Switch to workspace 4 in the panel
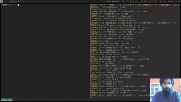 click(11, 1)
